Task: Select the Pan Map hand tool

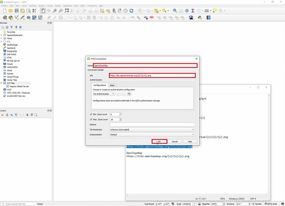Action: [43, 11]
